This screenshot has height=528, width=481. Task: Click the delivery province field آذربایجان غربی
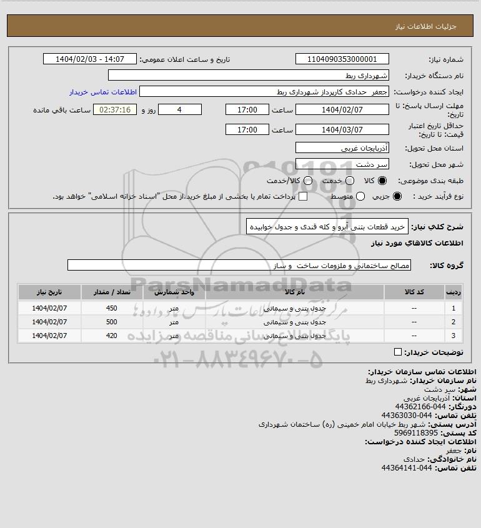point(342,147)
